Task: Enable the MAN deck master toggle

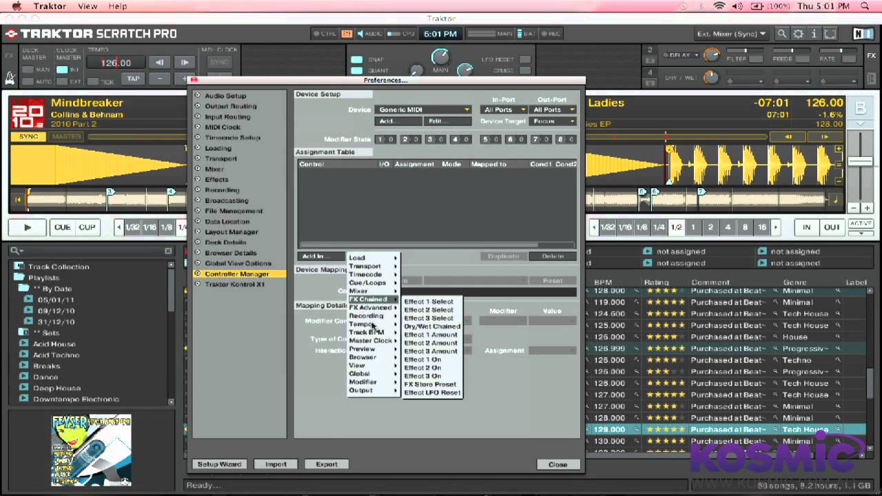Action: (28, 70)
